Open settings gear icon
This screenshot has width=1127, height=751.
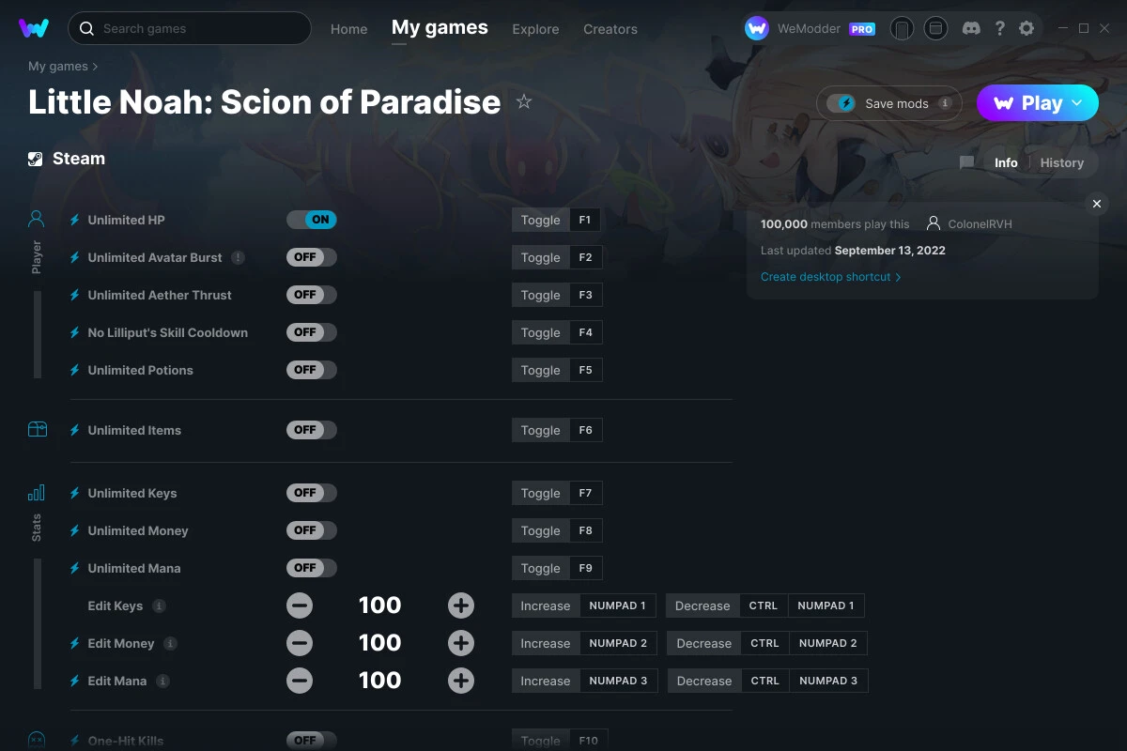(x=1027, y=28)
